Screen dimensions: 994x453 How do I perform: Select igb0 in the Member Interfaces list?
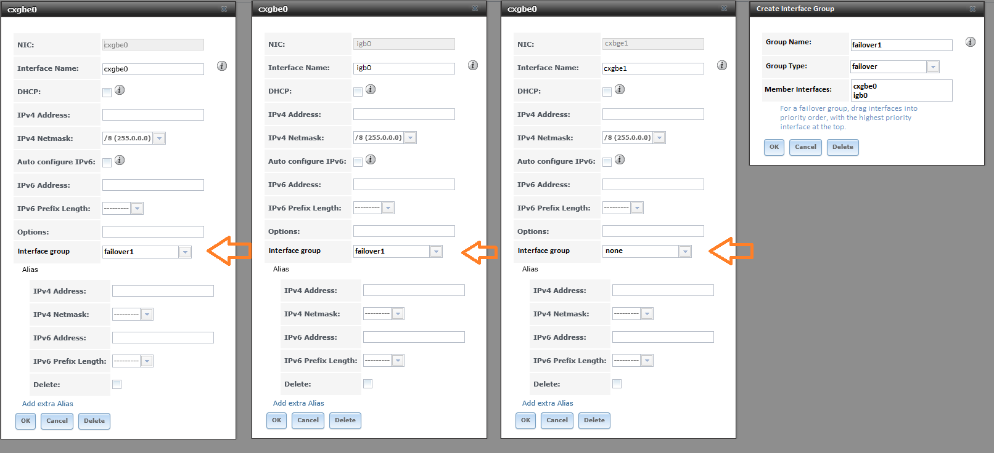coord(860,95)
